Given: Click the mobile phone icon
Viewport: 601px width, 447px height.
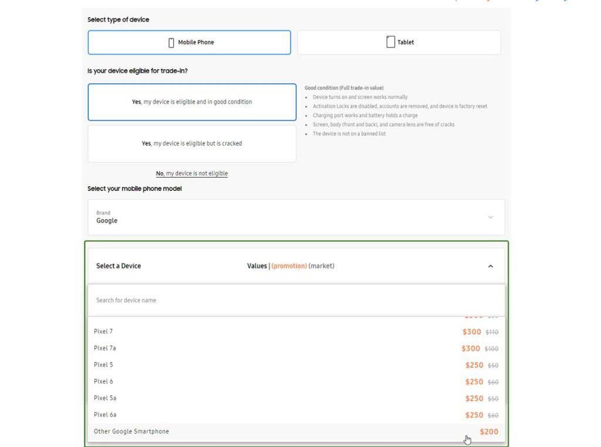Looking at the screenshot, I should [171, 42].
